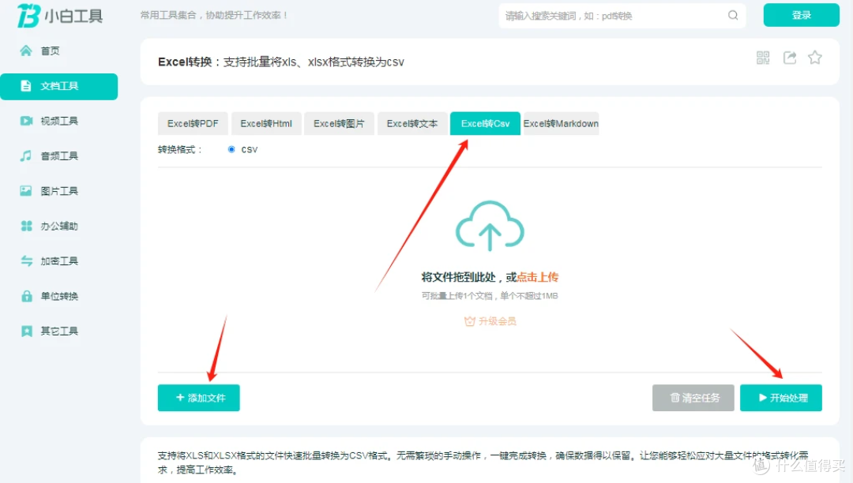Open 音频工具 in the sidebar
Screen dimensions: 853x483
tap(49, 156)
